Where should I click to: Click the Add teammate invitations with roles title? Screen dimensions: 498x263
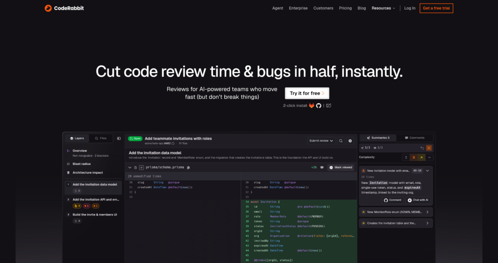[178, 138]
